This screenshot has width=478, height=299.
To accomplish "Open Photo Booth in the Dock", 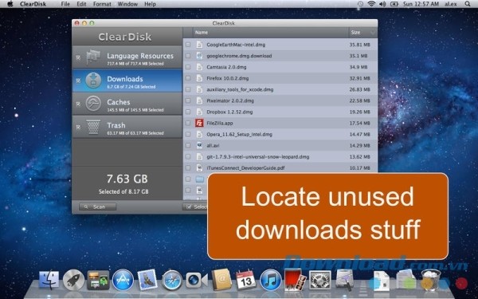I will click(x=295, y=280).
